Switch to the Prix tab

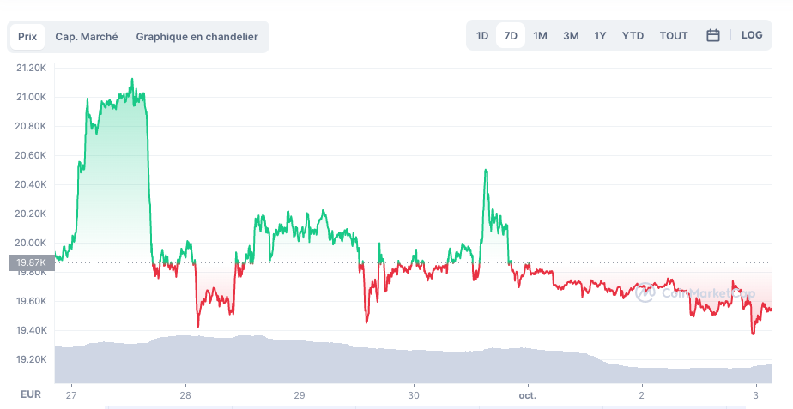click(27, 37)
